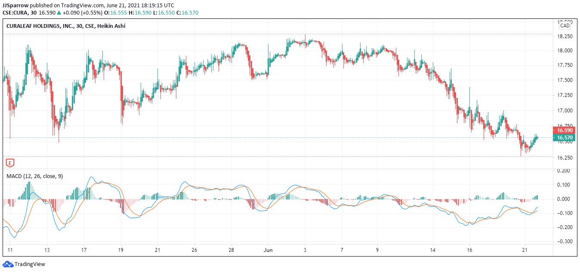Click the CSE:CURA, 30 symbol text
This screenshot has height=272, width=580.
point(19,13)
